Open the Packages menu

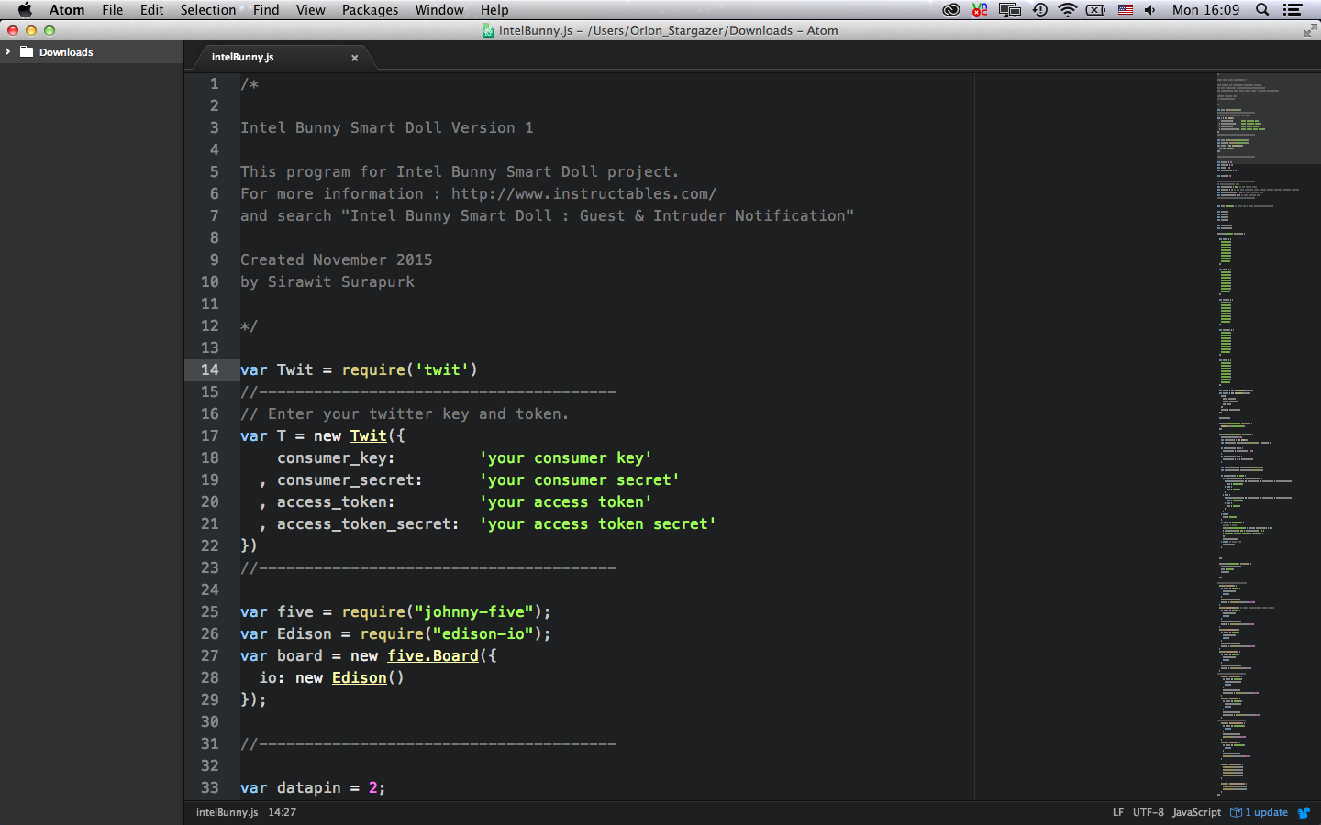(x=371, y=10)
